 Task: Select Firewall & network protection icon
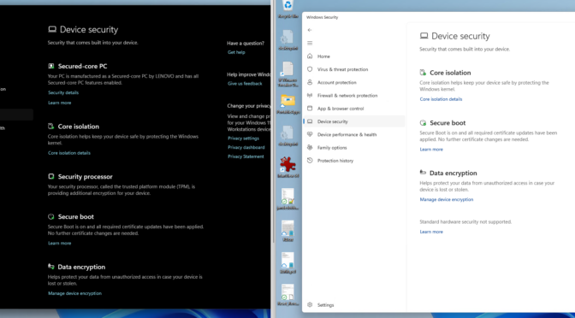(x=310, y=95)
